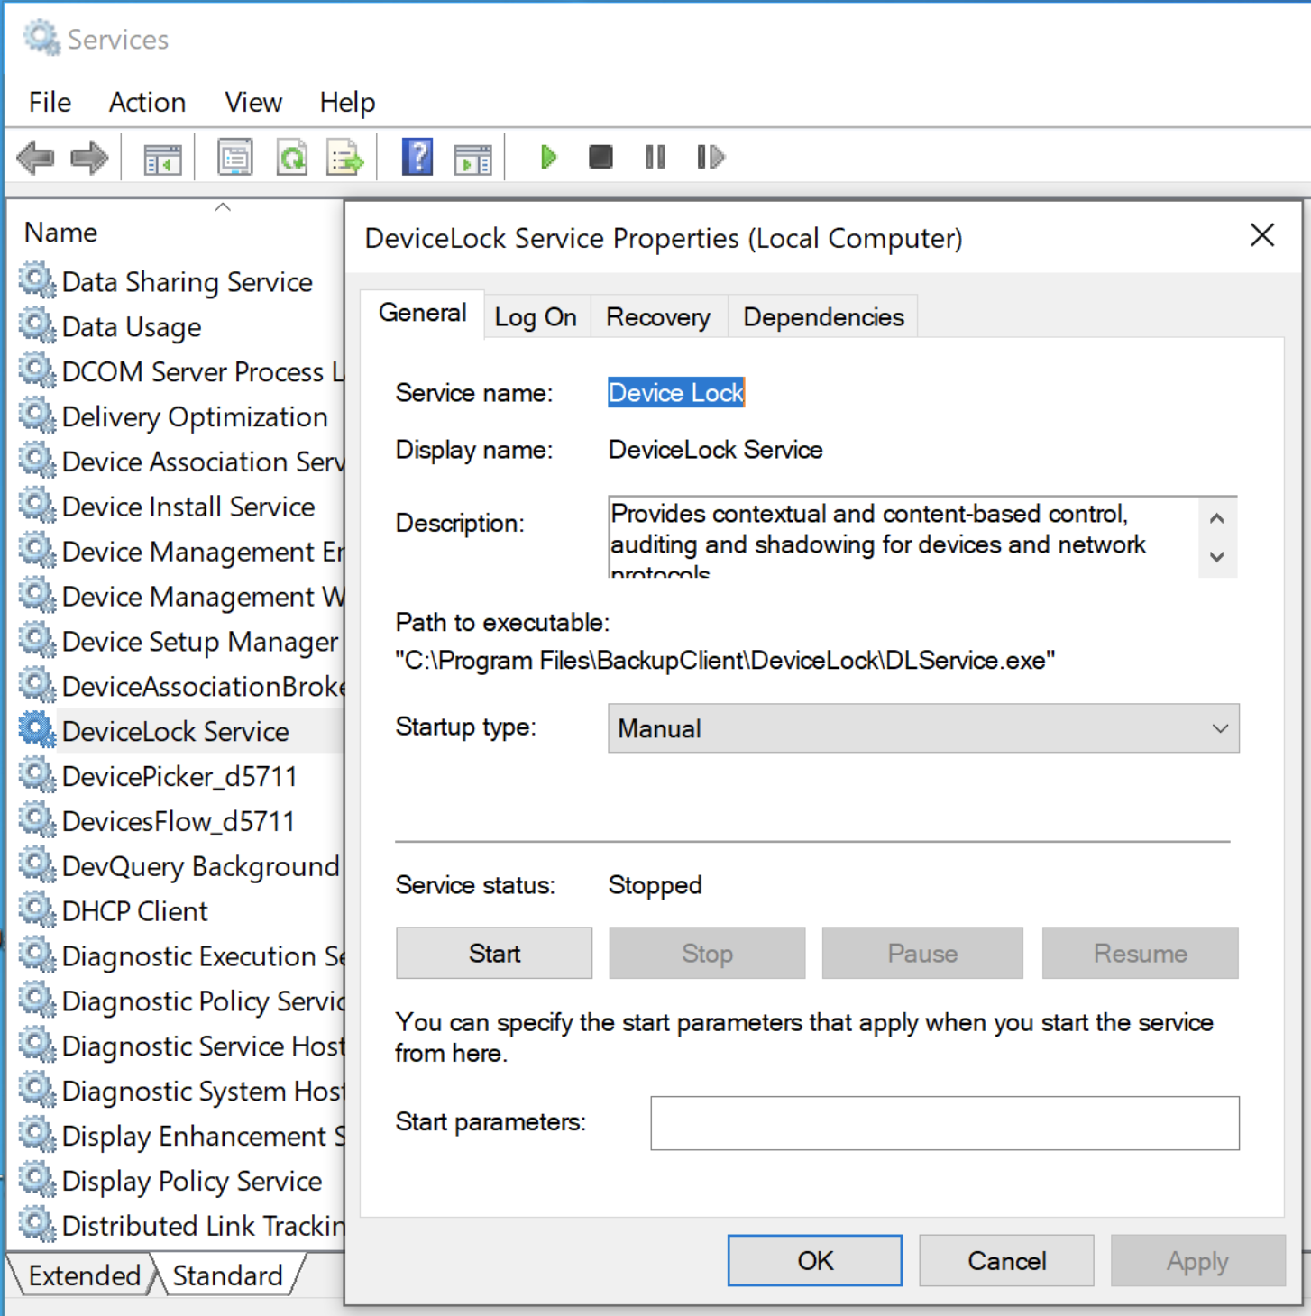The width and height of the screenshot is (1311, 1316).
Task: Click the grayed Pause button in dialog
Action: coord(922,954)
